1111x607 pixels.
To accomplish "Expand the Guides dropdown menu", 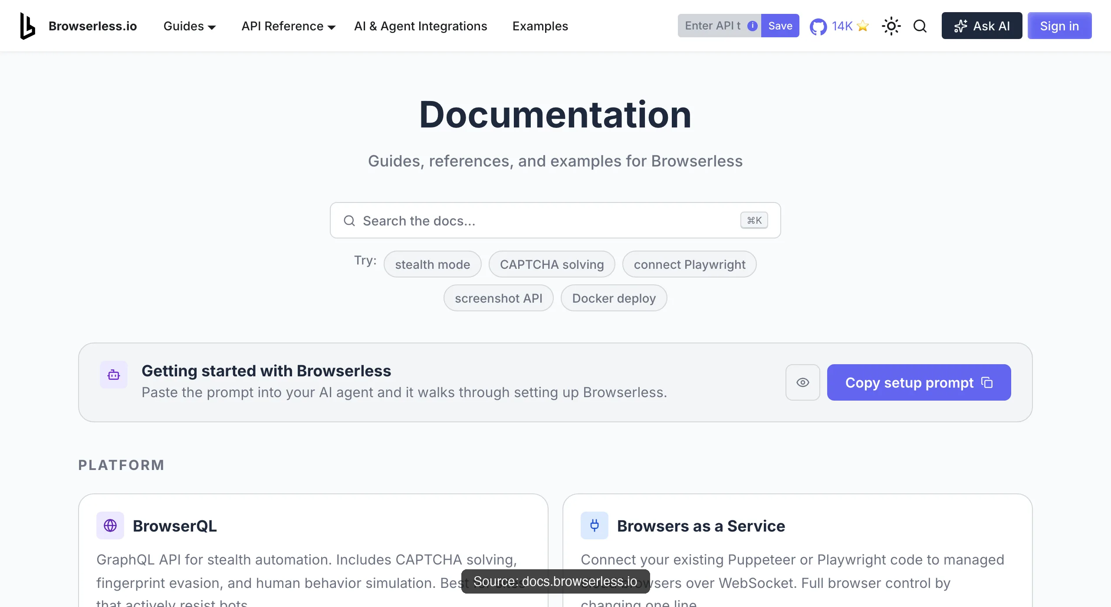I will pyautogui.click(x=189, y=26).
